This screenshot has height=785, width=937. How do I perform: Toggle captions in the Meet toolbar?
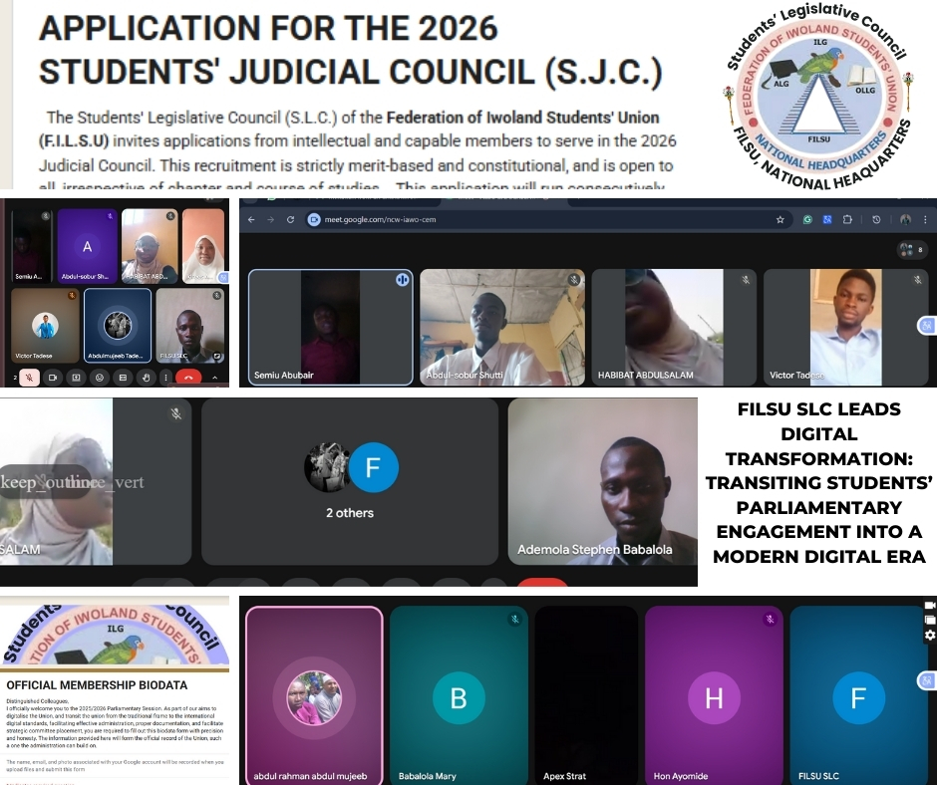coord(123,378)
